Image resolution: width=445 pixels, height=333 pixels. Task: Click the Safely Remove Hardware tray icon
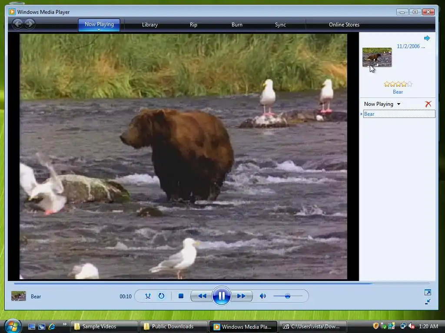[383, 326]
